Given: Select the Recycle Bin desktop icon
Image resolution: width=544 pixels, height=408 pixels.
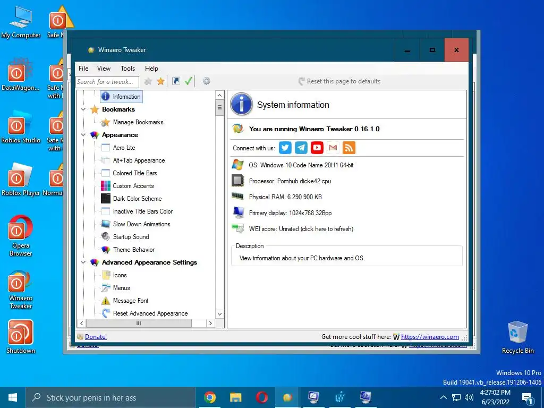Looking at the screenshot, I should pos(517,337).
